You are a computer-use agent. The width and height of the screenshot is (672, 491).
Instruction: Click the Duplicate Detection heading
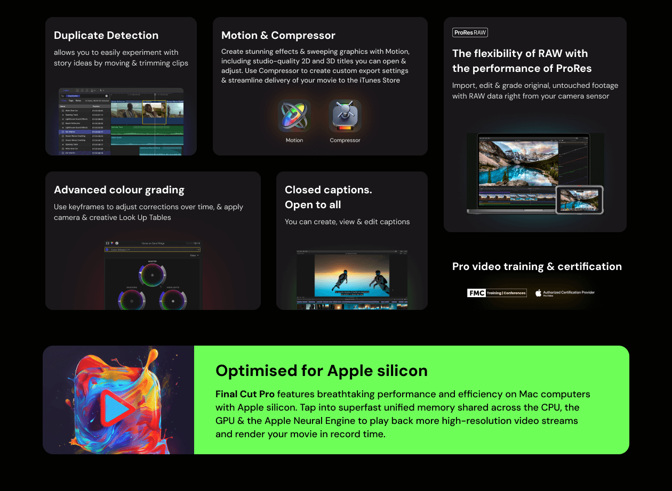tap(106, 35)
